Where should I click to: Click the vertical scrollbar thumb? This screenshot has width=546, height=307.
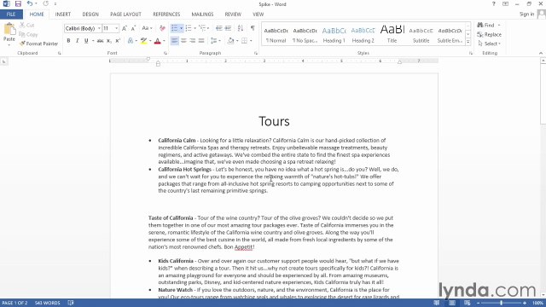(543, 93)
